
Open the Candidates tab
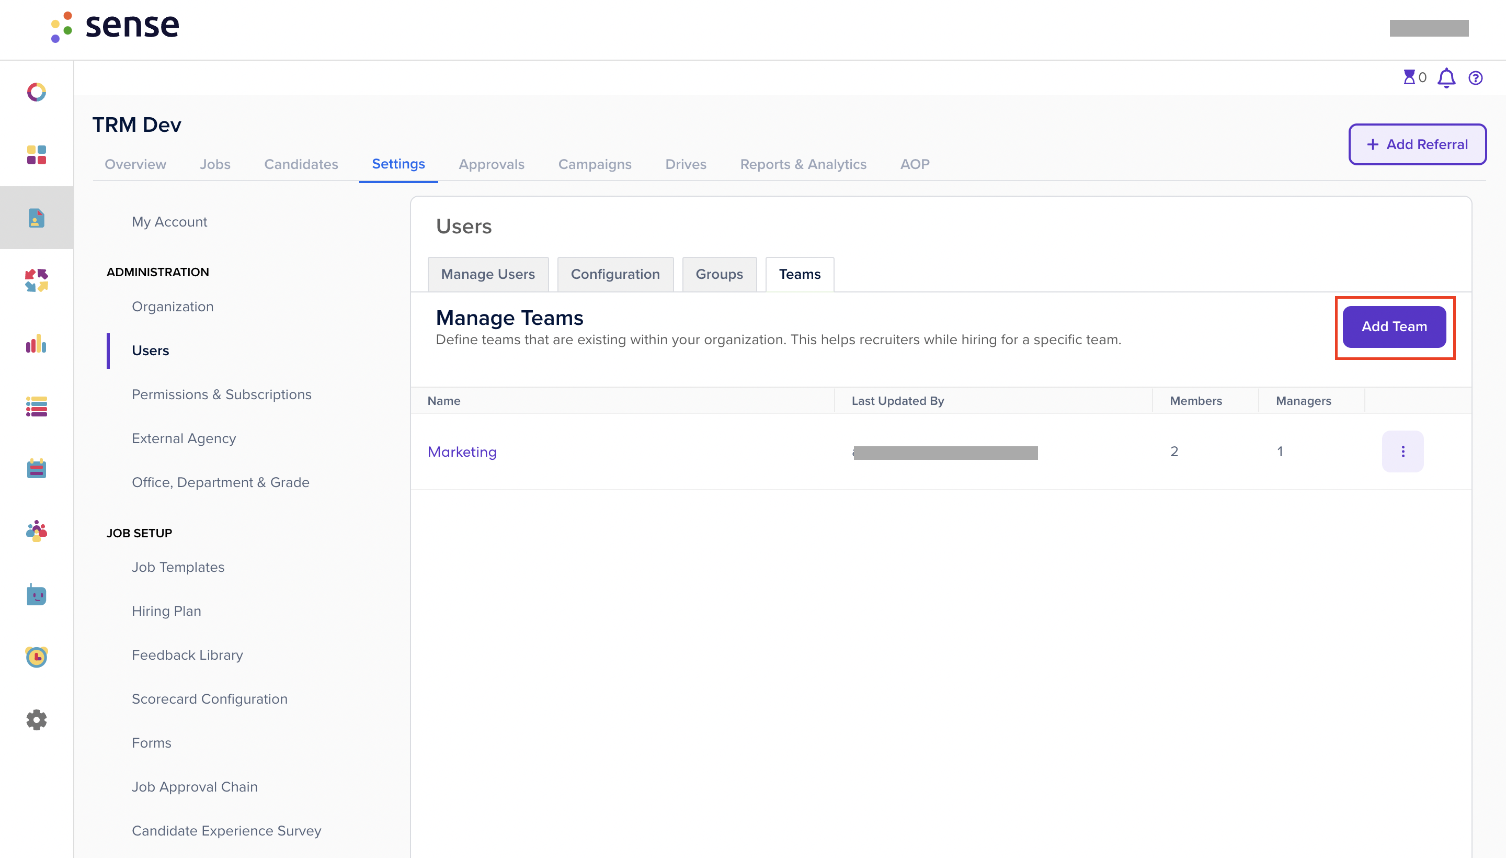pos(301,164)
